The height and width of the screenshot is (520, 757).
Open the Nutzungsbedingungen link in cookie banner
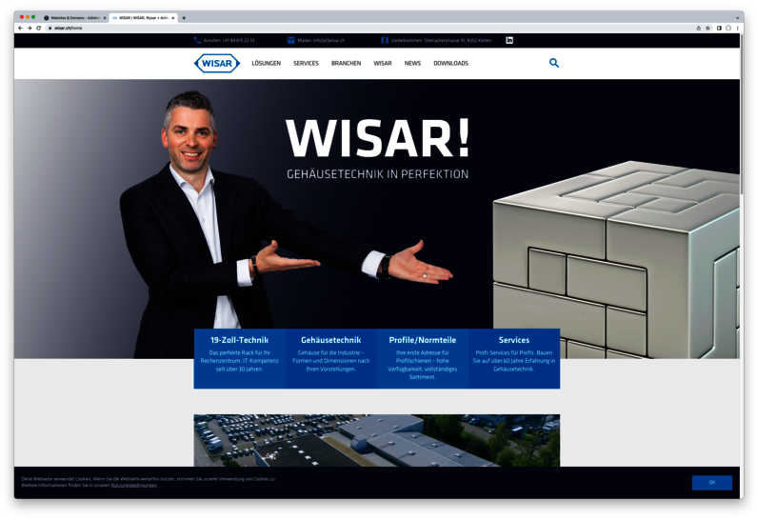tap(134, 485)
